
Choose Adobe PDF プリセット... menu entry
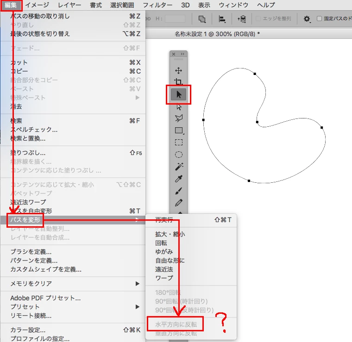click(73, 298)
